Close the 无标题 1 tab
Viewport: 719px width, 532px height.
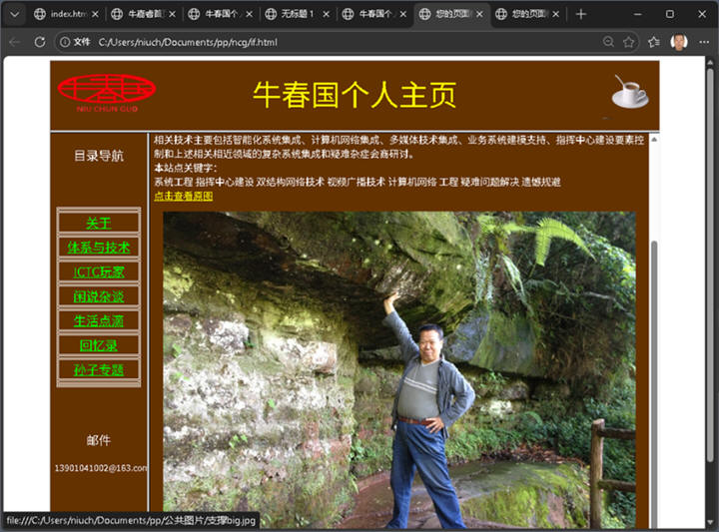pos(326,14)
